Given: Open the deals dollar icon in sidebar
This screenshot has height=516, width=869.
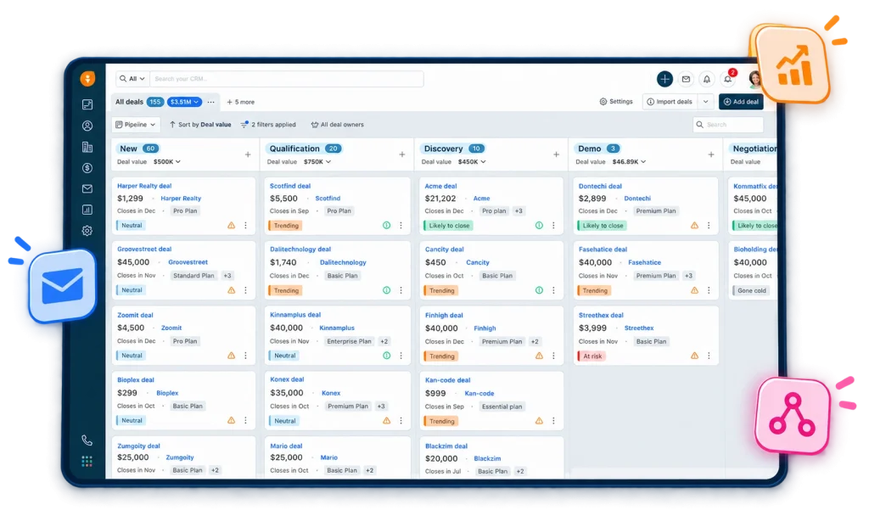Looking at the screenshot, I should tap(87, 168).
